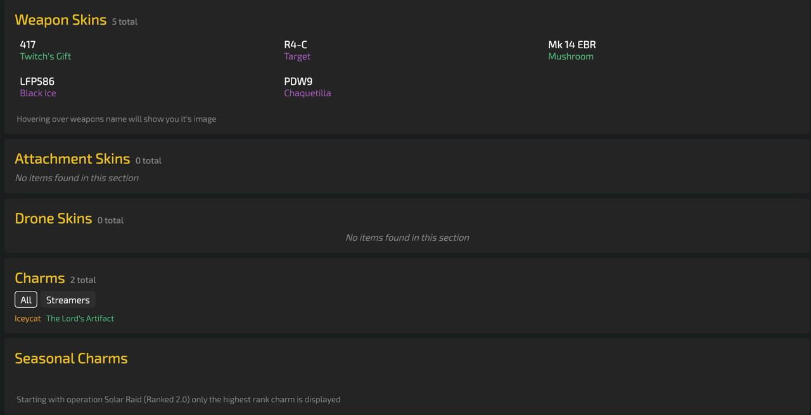The height and width of the screenshot is (415, 811).
Task: Select the Target skin label
Action: [x=297, y=56]
